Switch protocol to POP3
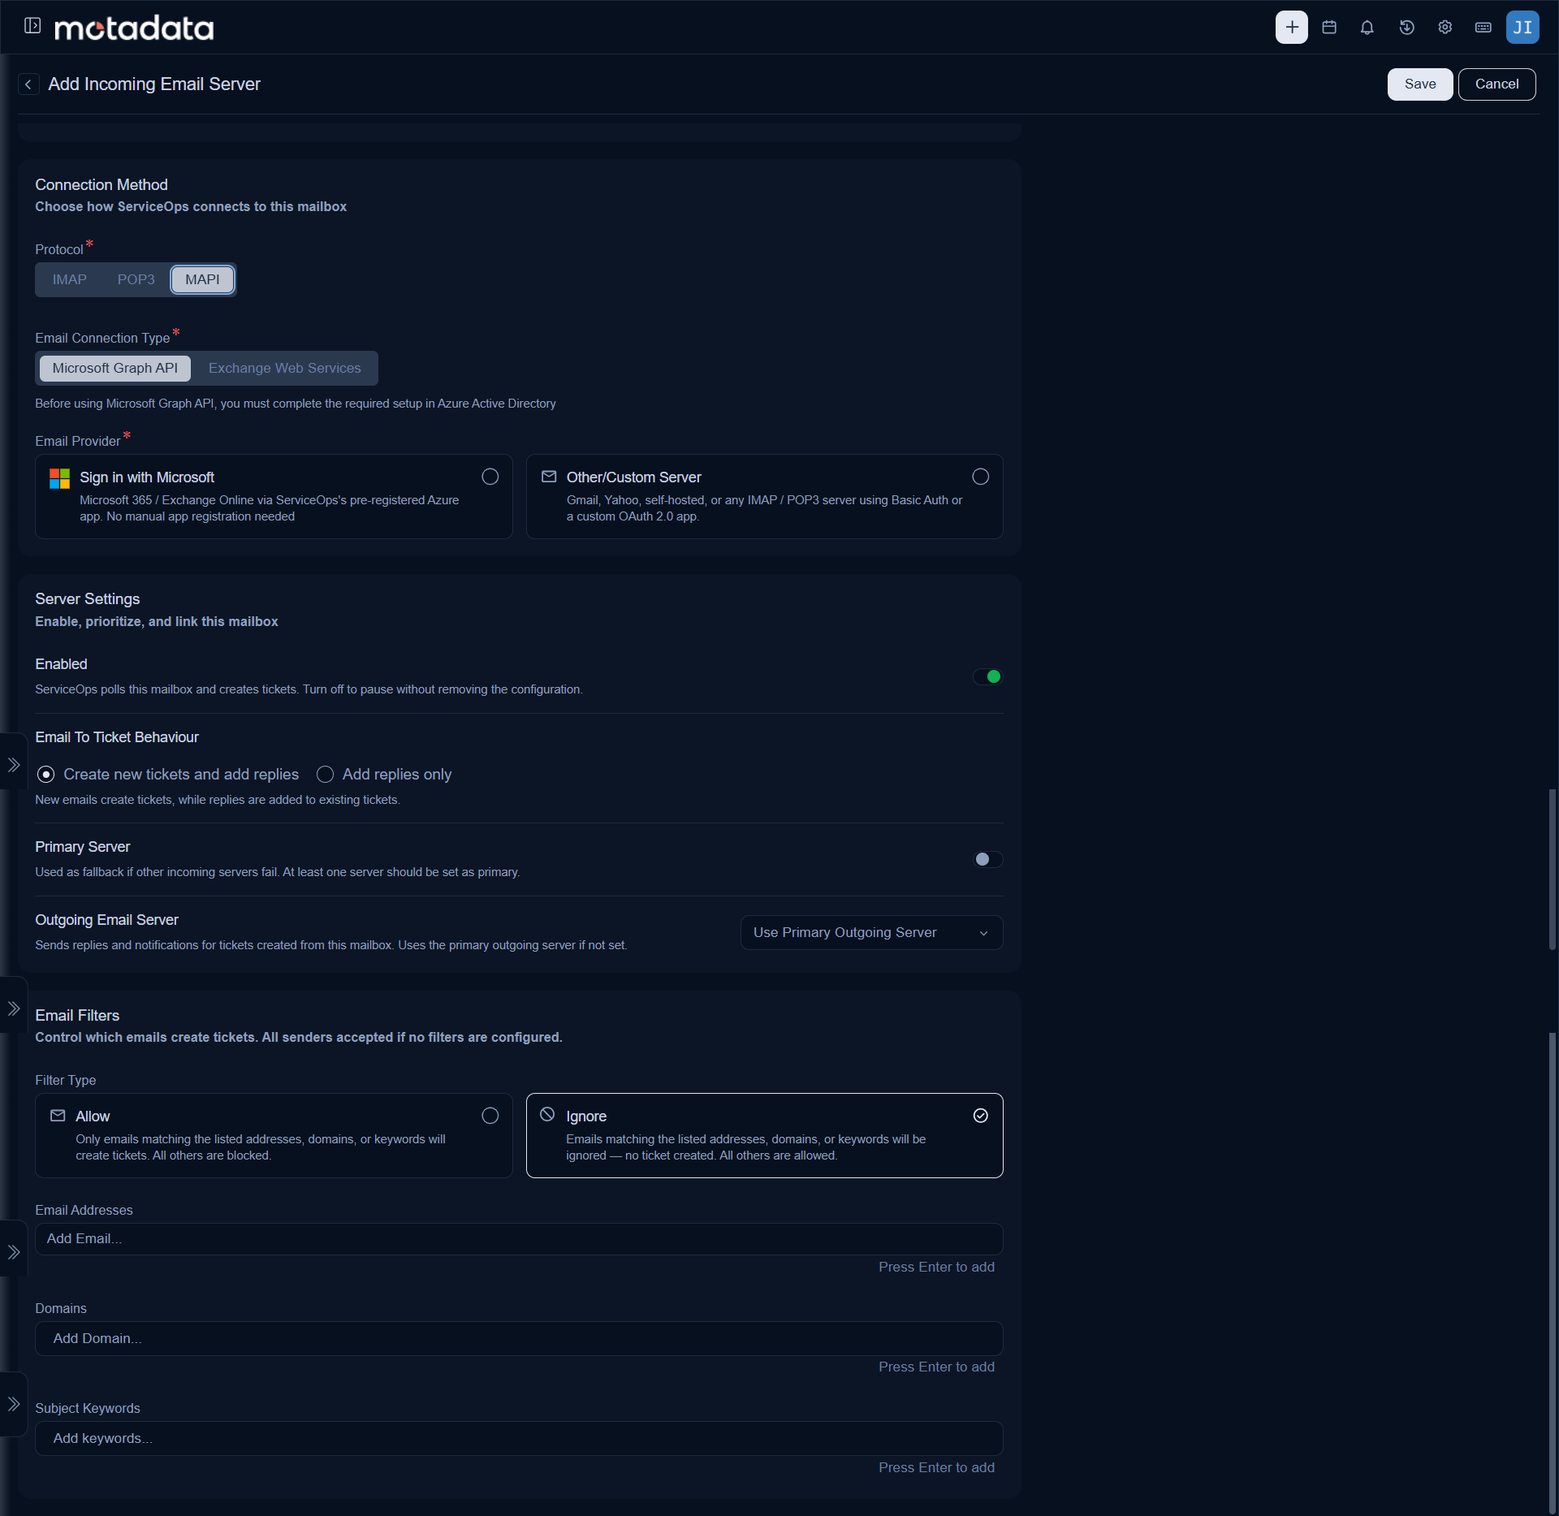 coord(136,279)
